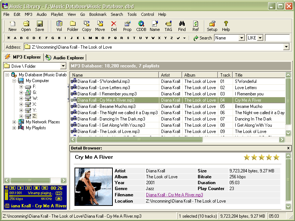Click the disc icon beside scrolling song title
The image size is (295, 221).
[7, 206]
